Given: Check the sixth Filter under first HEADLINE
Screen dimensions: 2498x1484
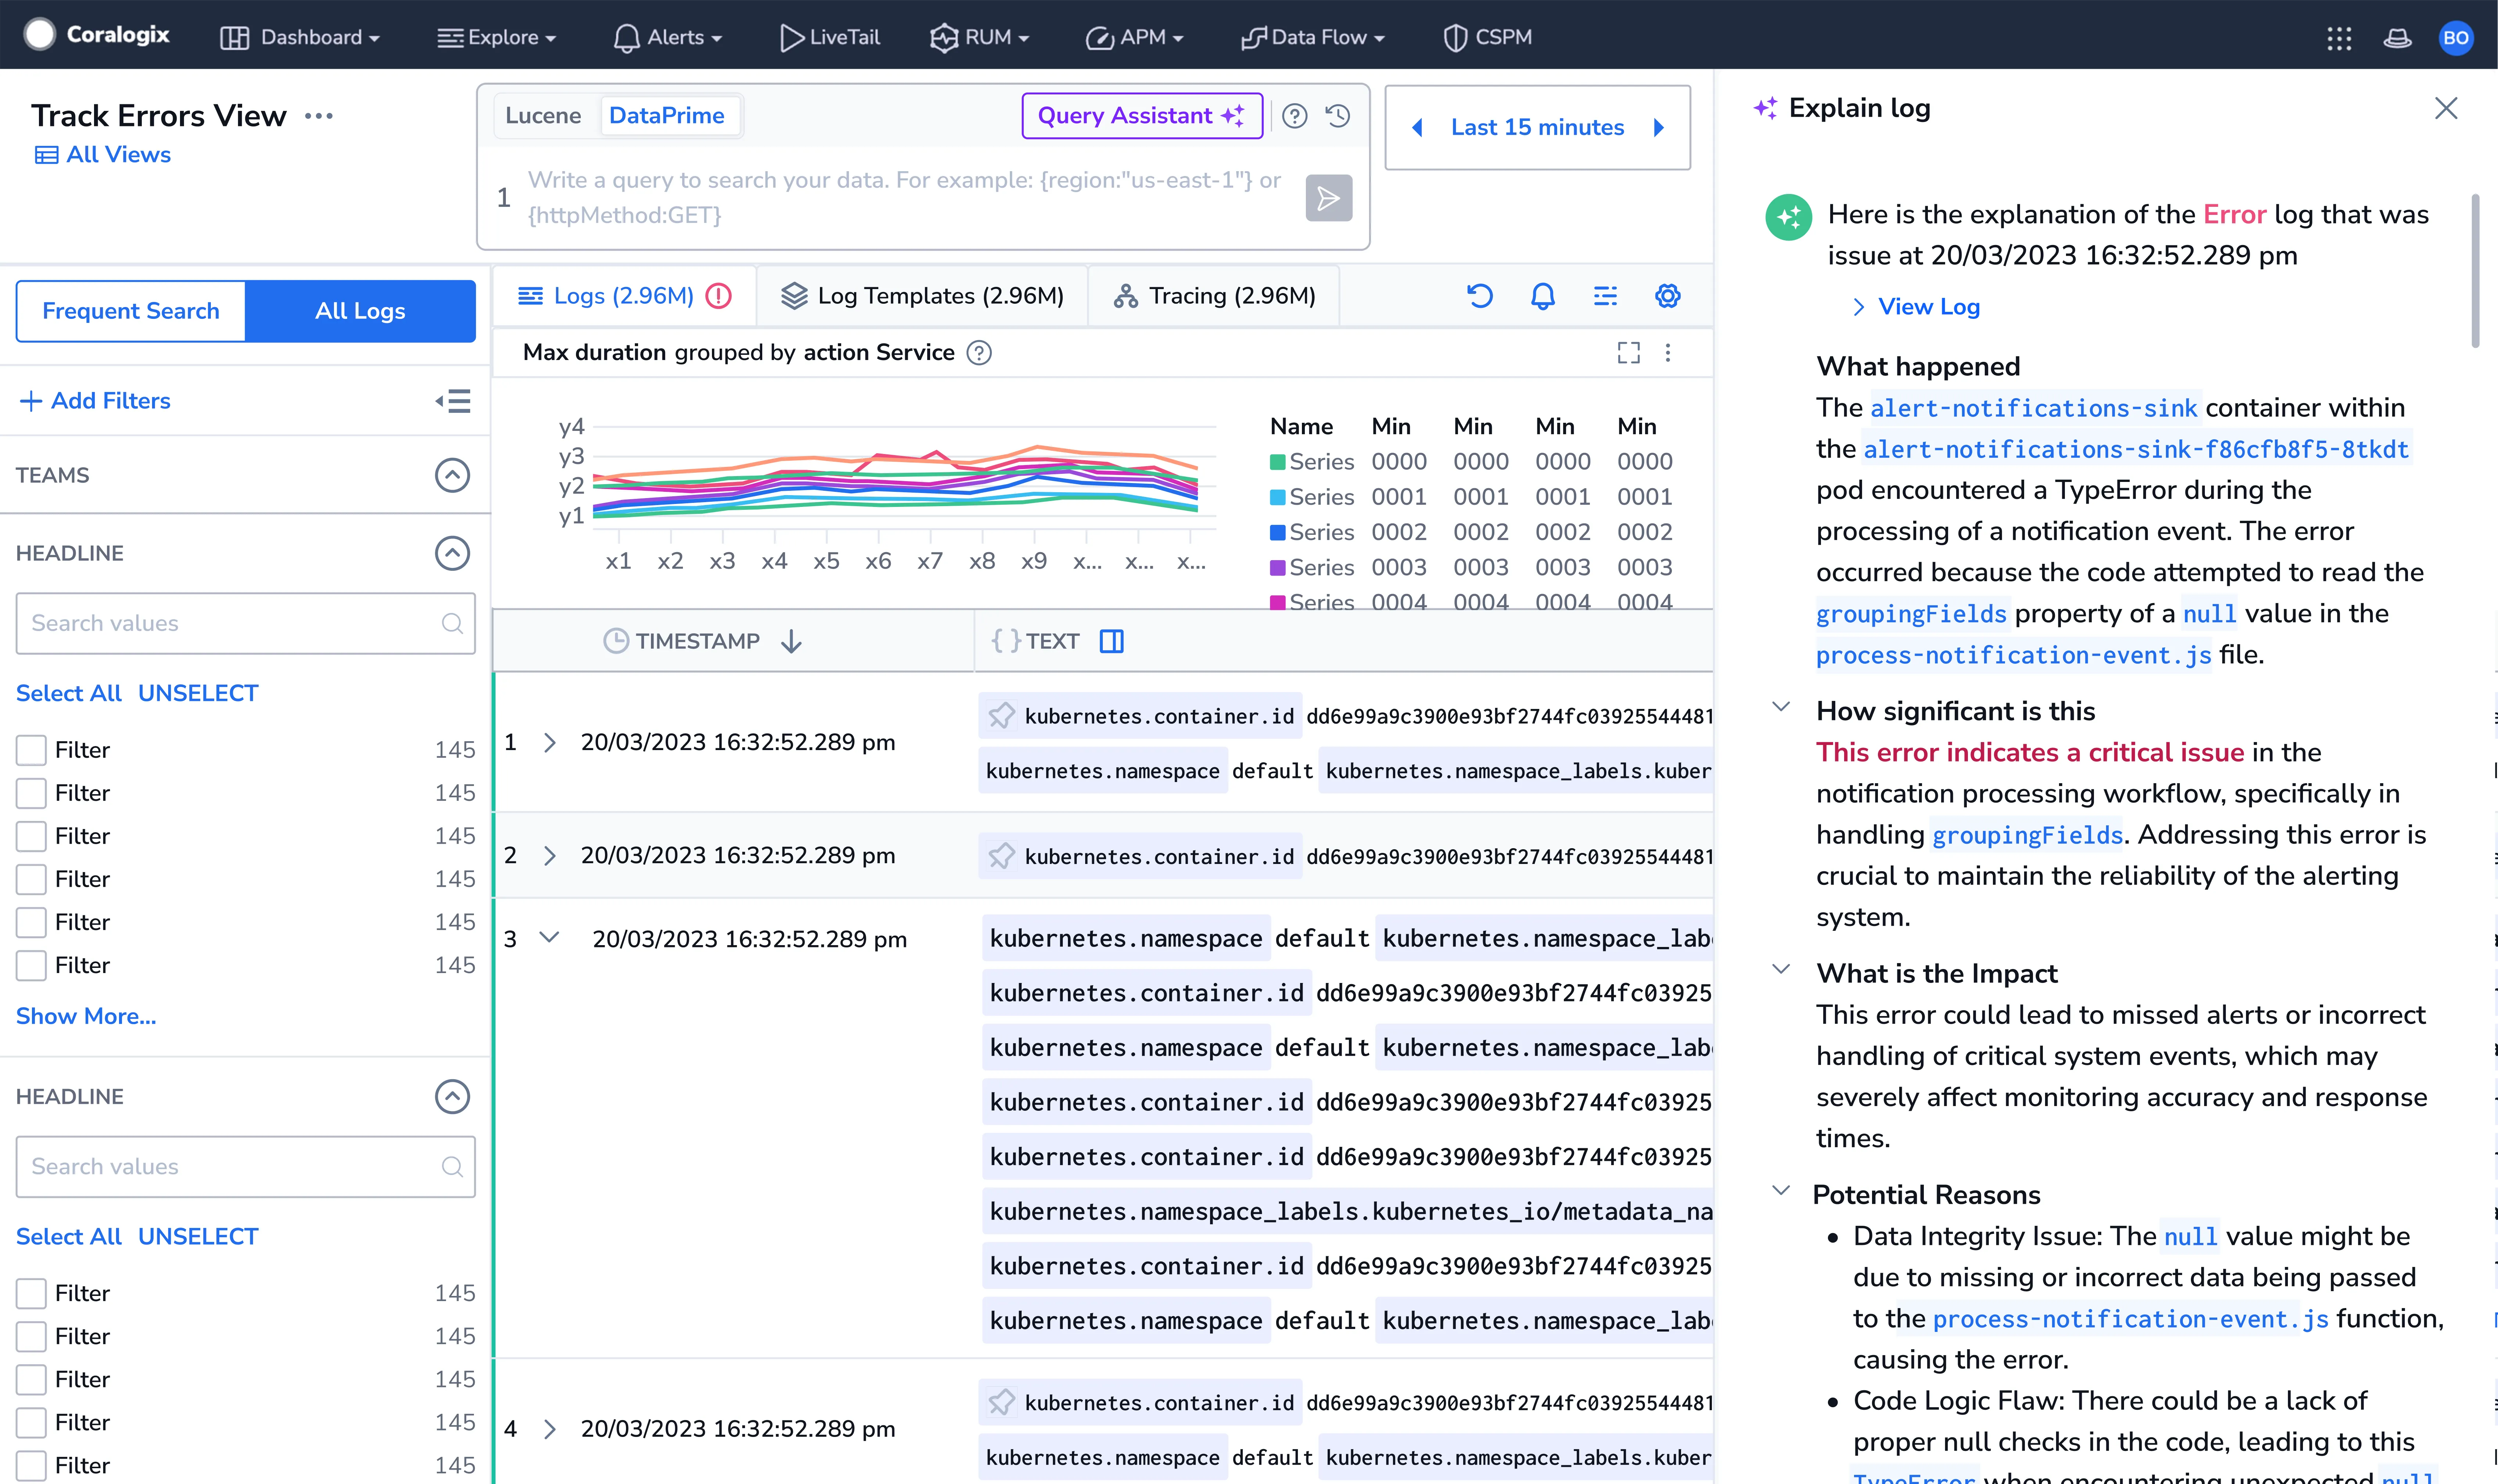Looking at the screenshot, I should [31, 965].
